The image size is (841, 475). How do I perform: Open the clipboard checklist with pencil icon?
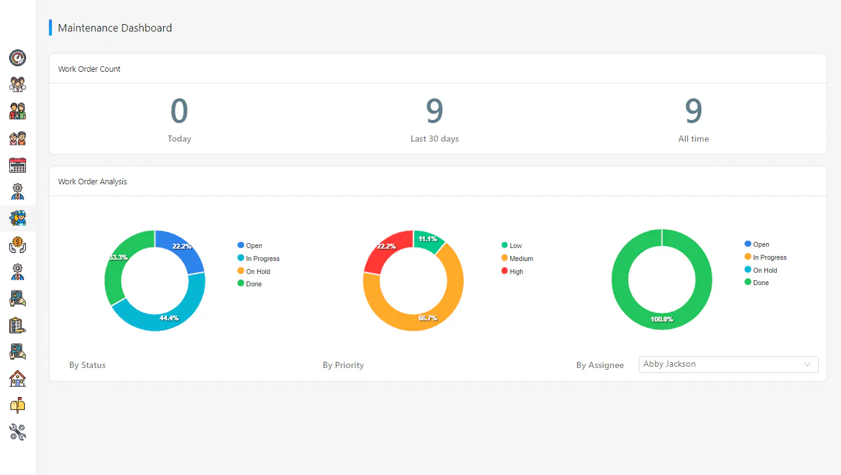[x=17, y=325]
